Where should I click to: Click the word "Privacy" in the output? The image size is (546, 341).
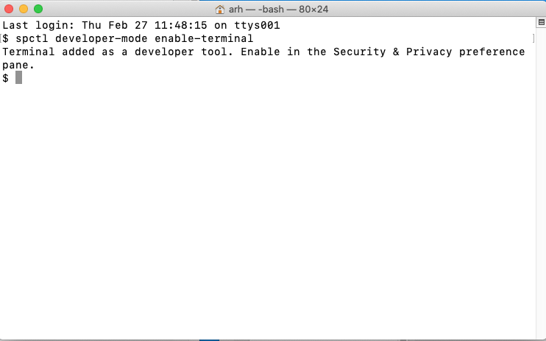point(429,52)
